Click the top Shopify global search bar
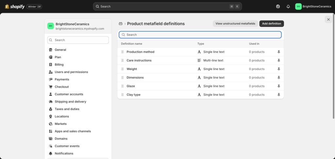The image size is (335, 159). (167, 7)
